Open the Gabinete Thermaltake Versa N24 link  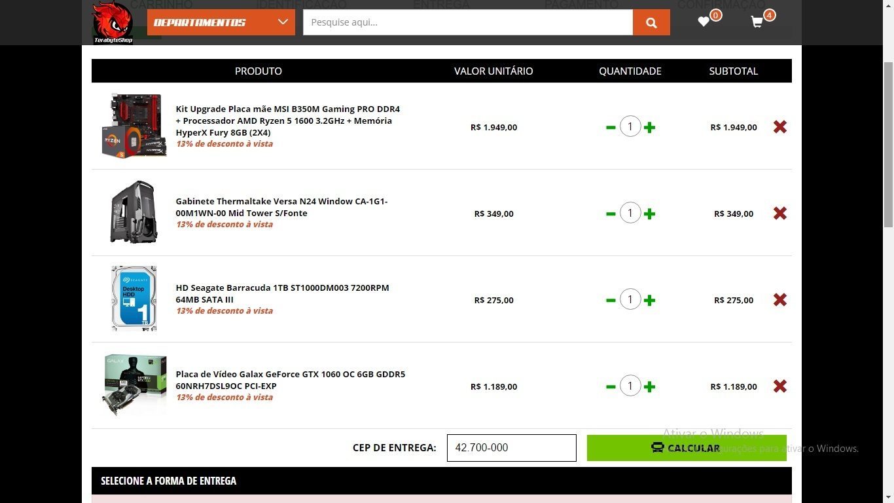point(281,207)
